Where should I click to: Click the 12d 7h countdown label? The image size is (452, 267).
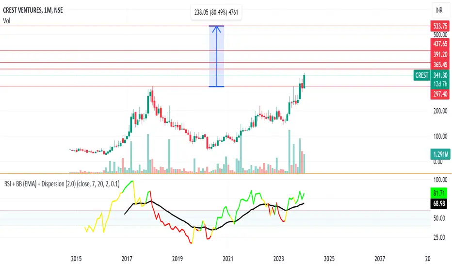coord(440,84)
